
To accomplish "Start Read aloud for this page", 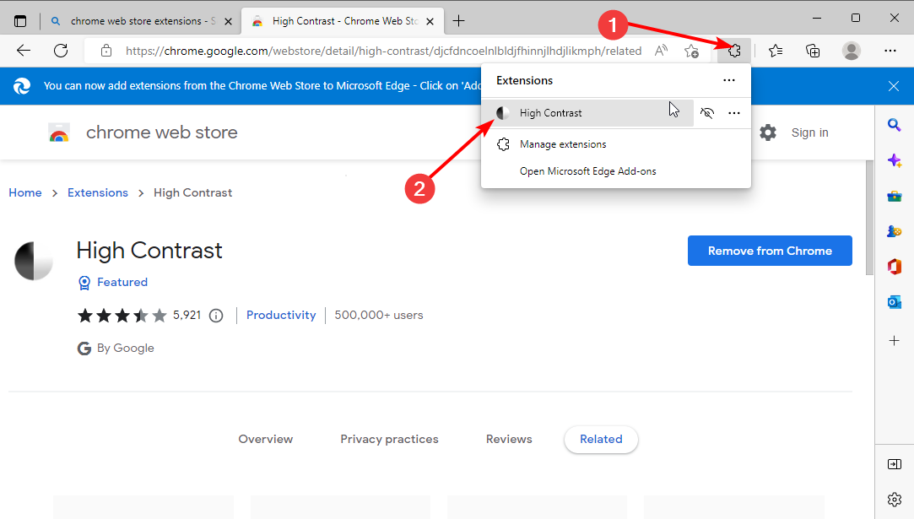I will [661, 51].
